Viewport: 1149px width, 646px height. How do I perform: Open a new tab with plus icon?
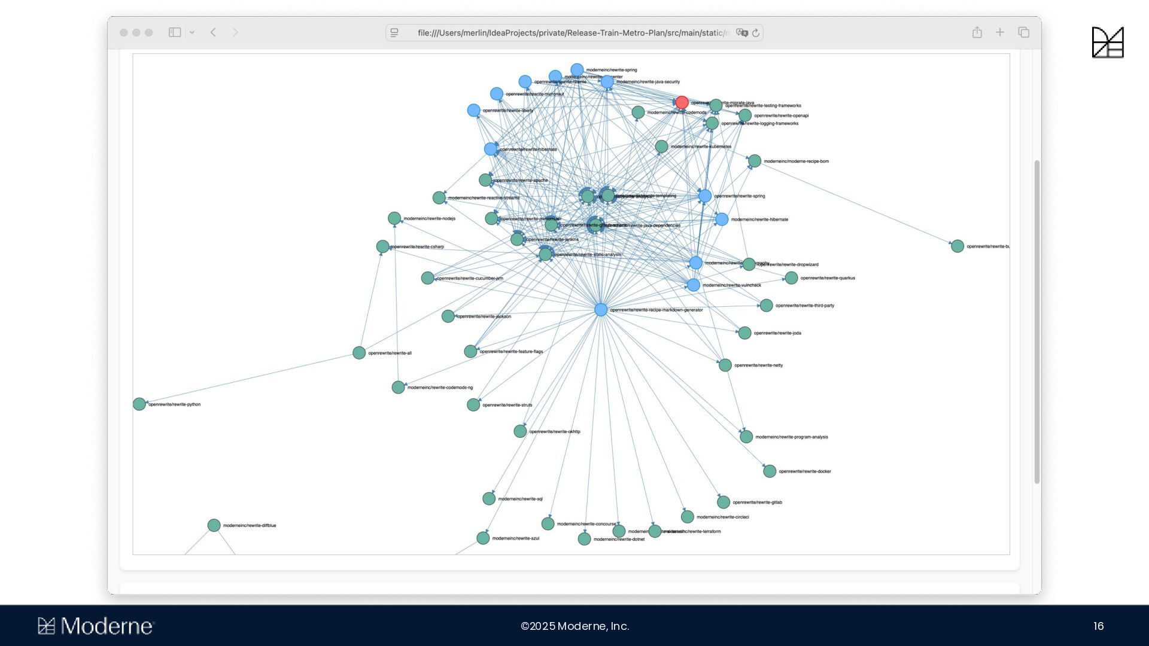[1000, 32]
